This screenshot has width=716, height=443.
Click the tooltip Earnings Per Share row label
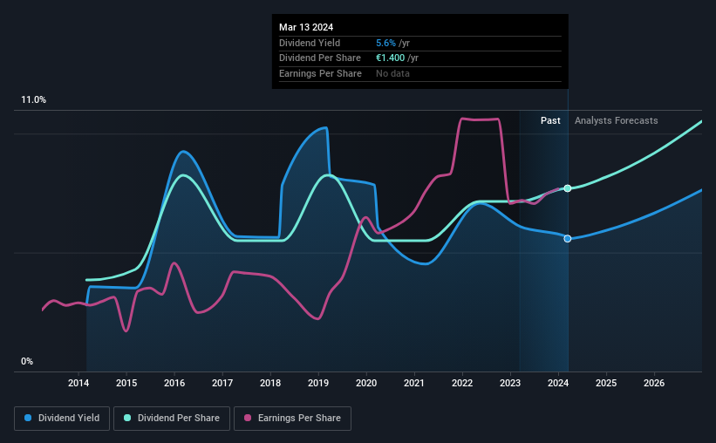pos(320,73)
